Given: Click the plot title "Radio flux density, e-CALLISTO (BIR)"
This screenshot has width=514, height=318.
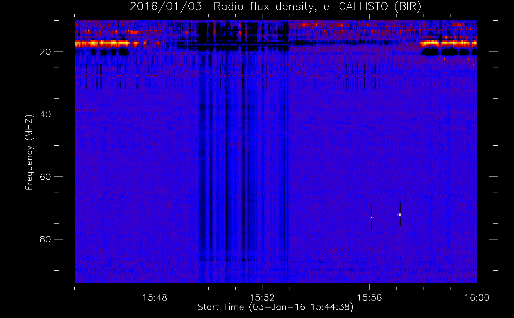Looking at the screenshot, I should [317, 7].
